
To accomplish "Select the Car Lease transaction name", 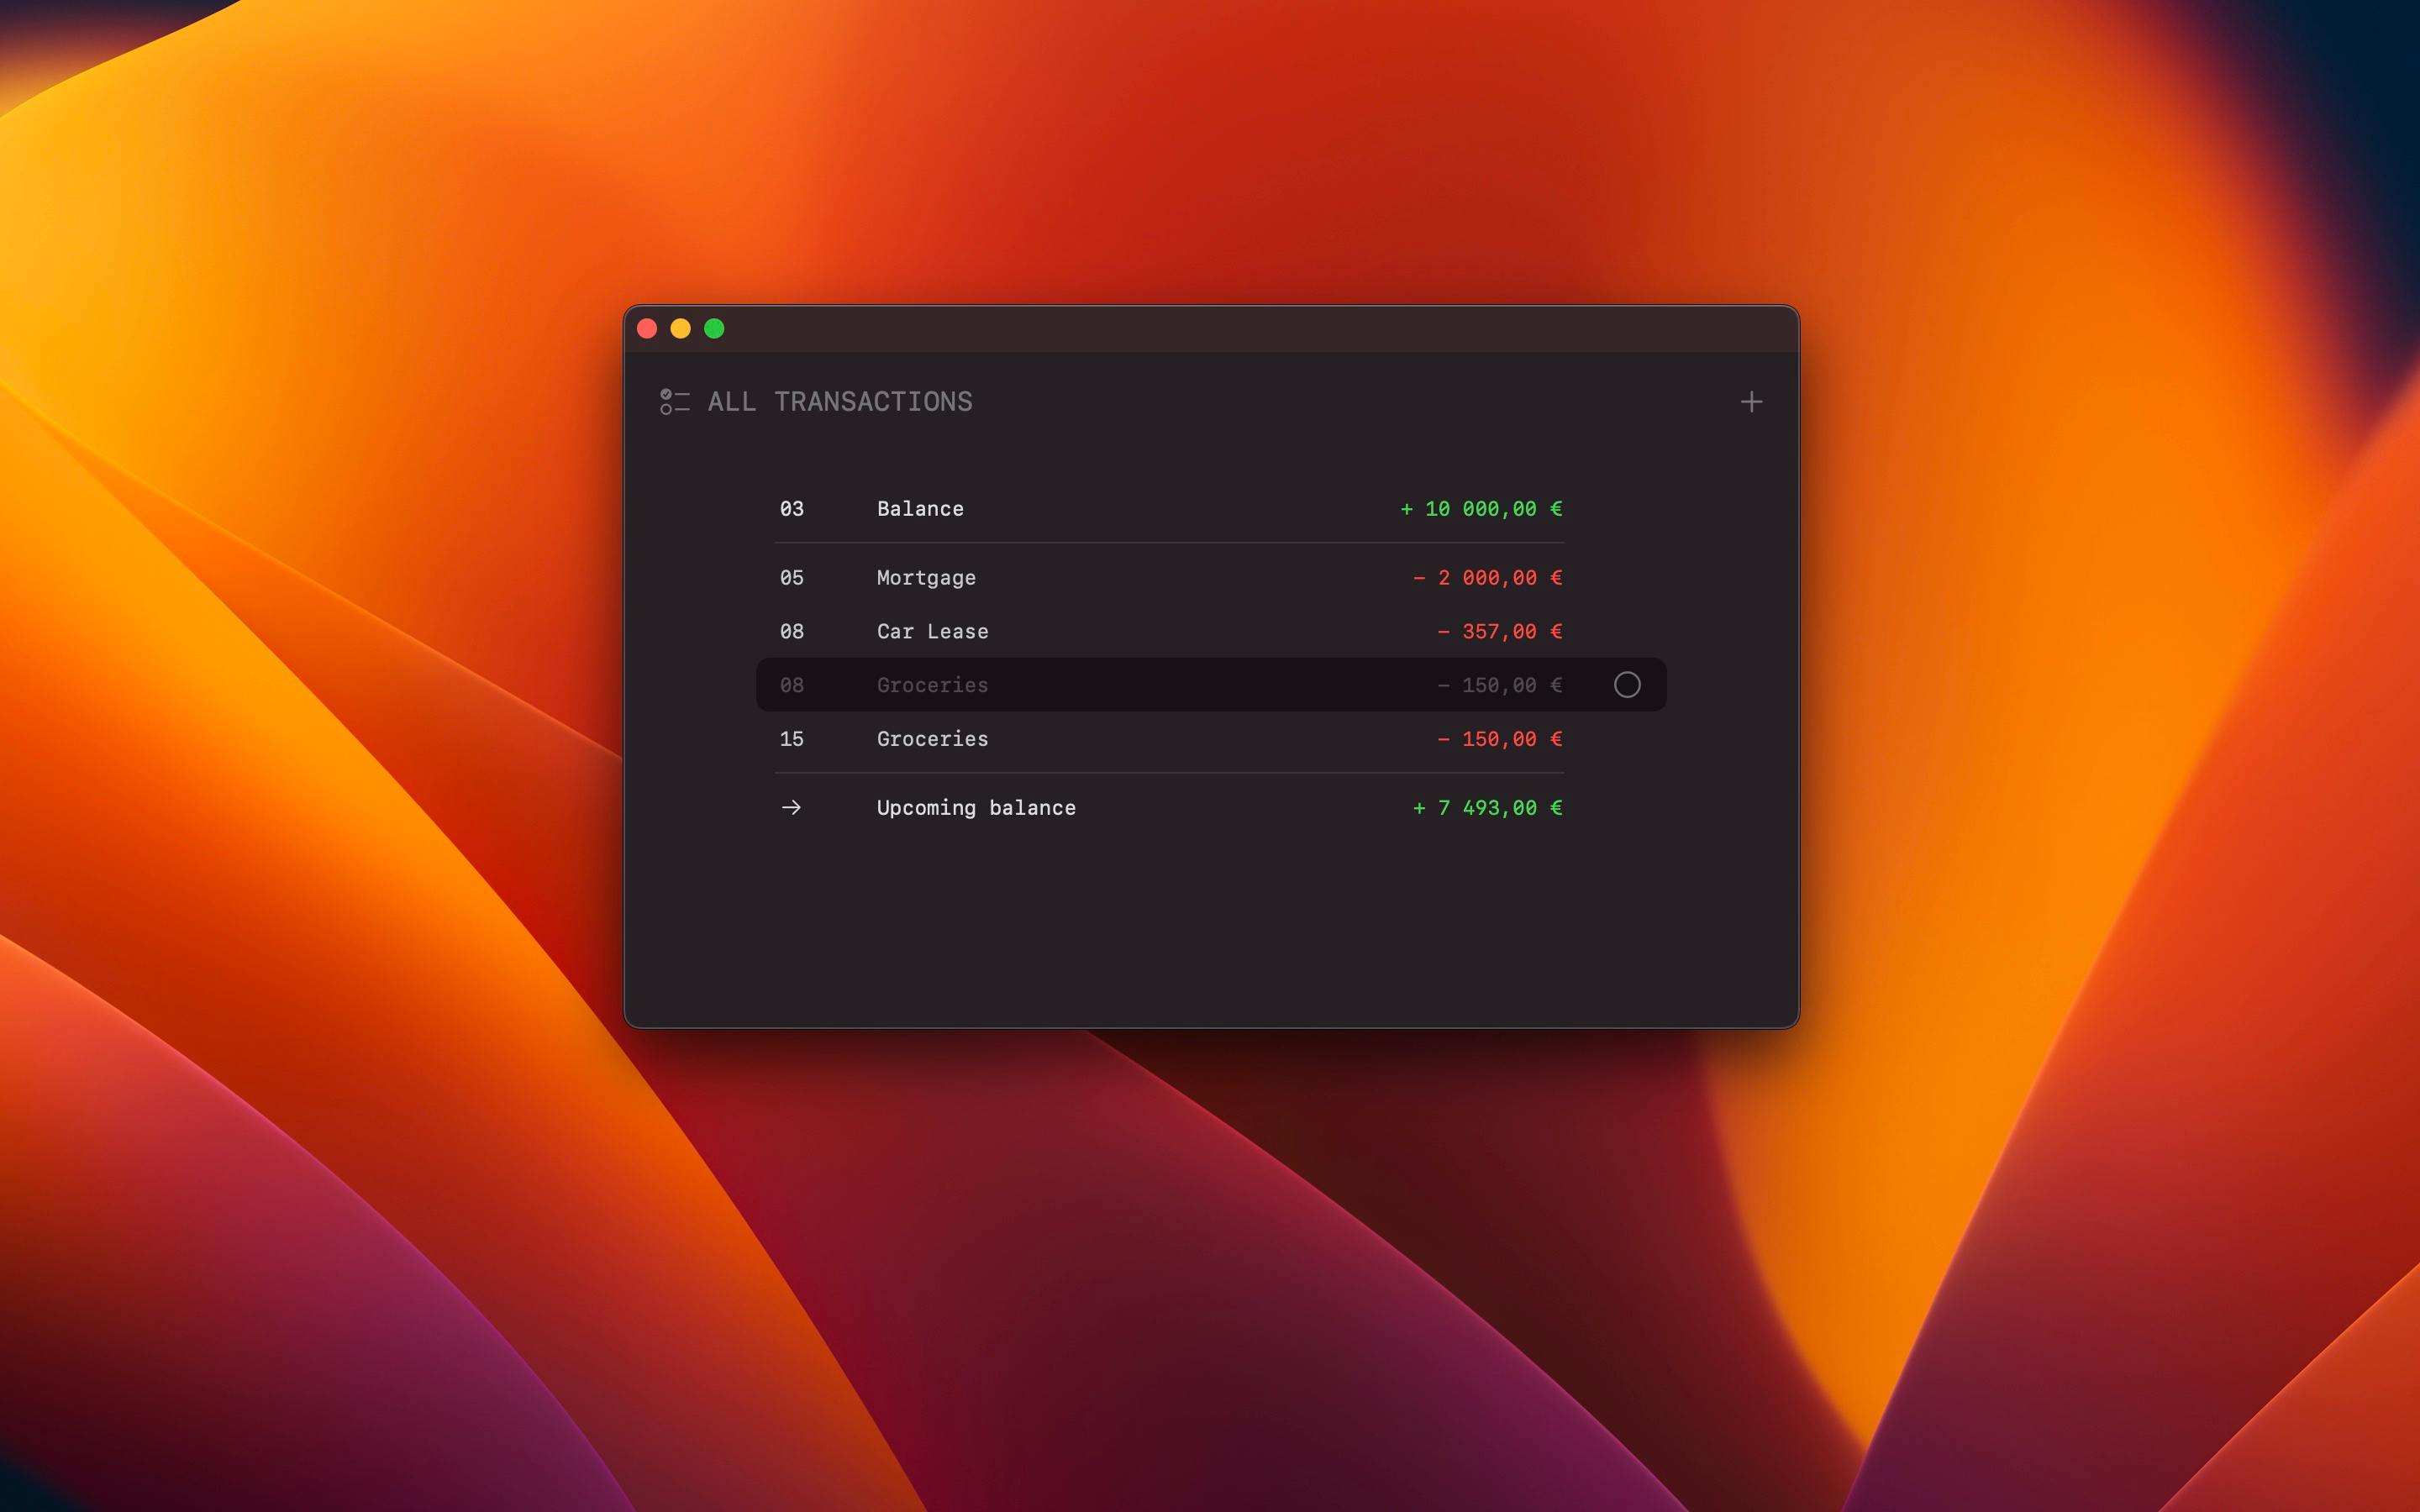I will tap(932, 632).
